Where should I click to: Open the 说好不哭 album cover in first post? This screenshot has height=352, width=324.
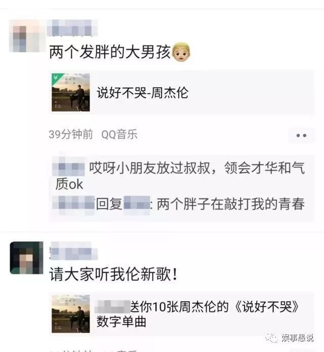pos(71,92)
